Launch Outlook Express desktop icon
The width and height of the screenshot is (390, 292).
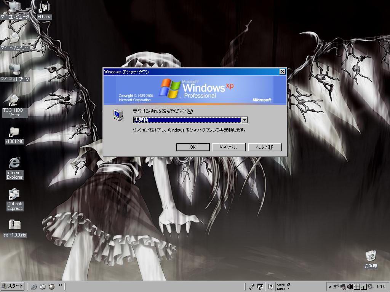(15, 200)
